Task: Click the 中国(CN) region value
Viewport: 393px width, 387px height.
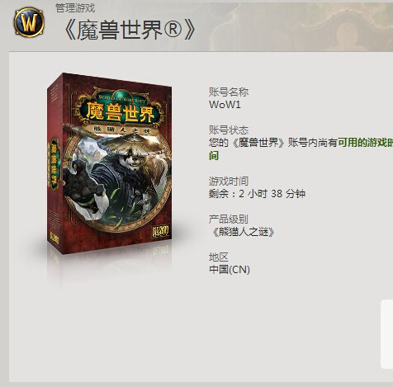Action: pos(230,270)
